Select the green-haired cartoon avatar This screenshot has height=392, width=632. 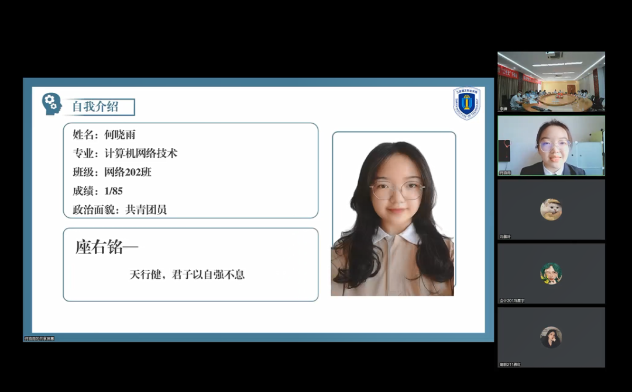tap(551, 273)
